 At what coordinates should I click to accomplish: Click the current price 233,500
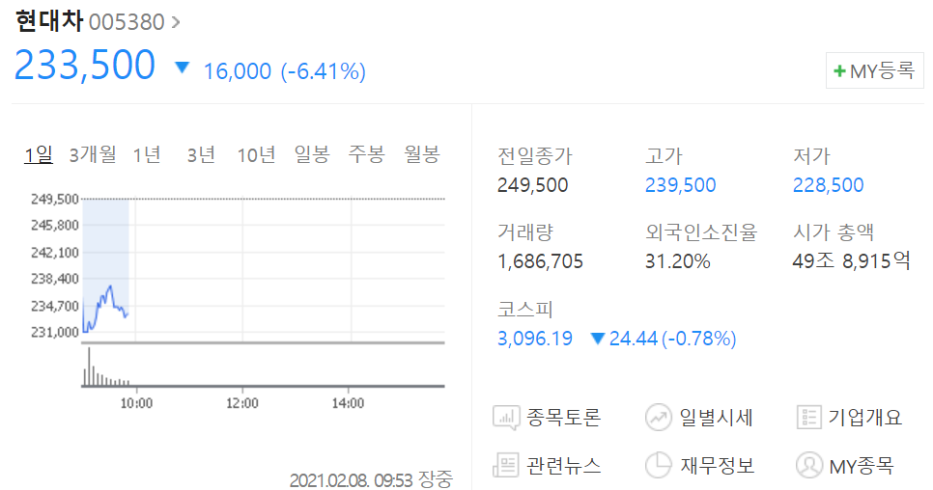pyautogui.click(x=84, y=65)
